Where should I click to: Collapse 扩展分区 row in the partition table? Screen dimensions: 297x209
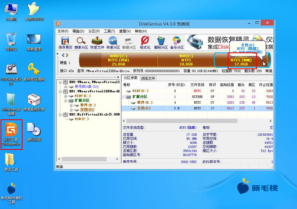[124, 97]
